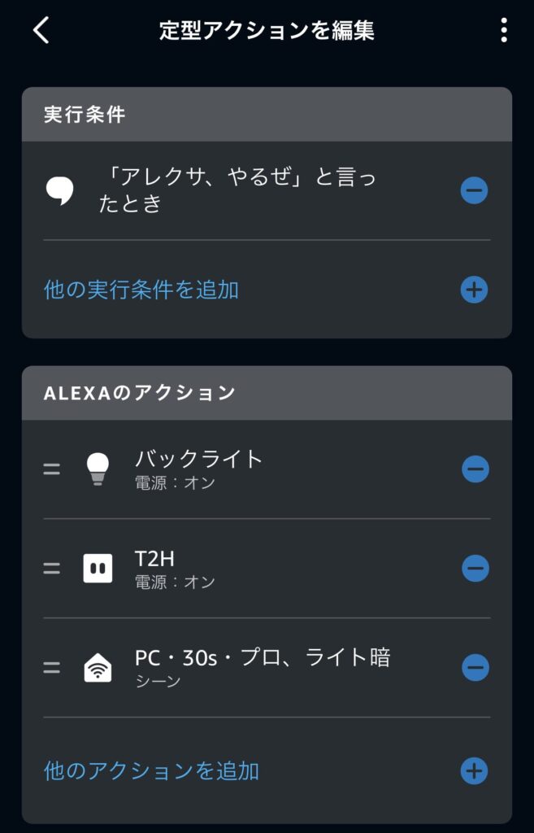The height and width of the screenshot is (833, 534).
Task: Select the 他のアクションを追加 link text
Action: click(151, 770)
